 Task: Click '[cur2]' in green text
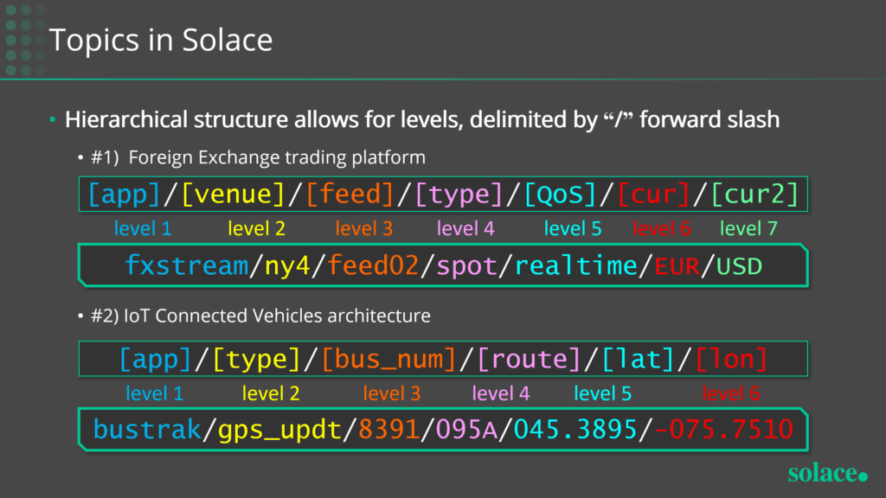point(754,195)
